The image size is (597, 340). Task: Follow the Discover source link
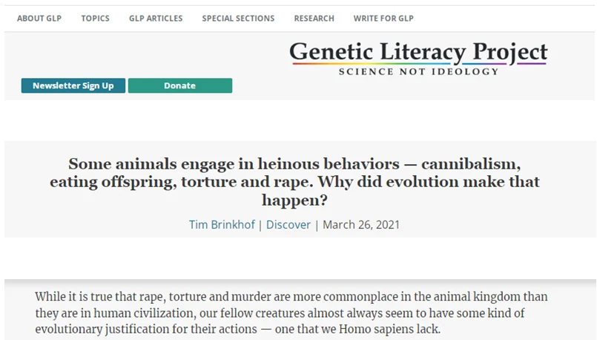click(288, 224)
